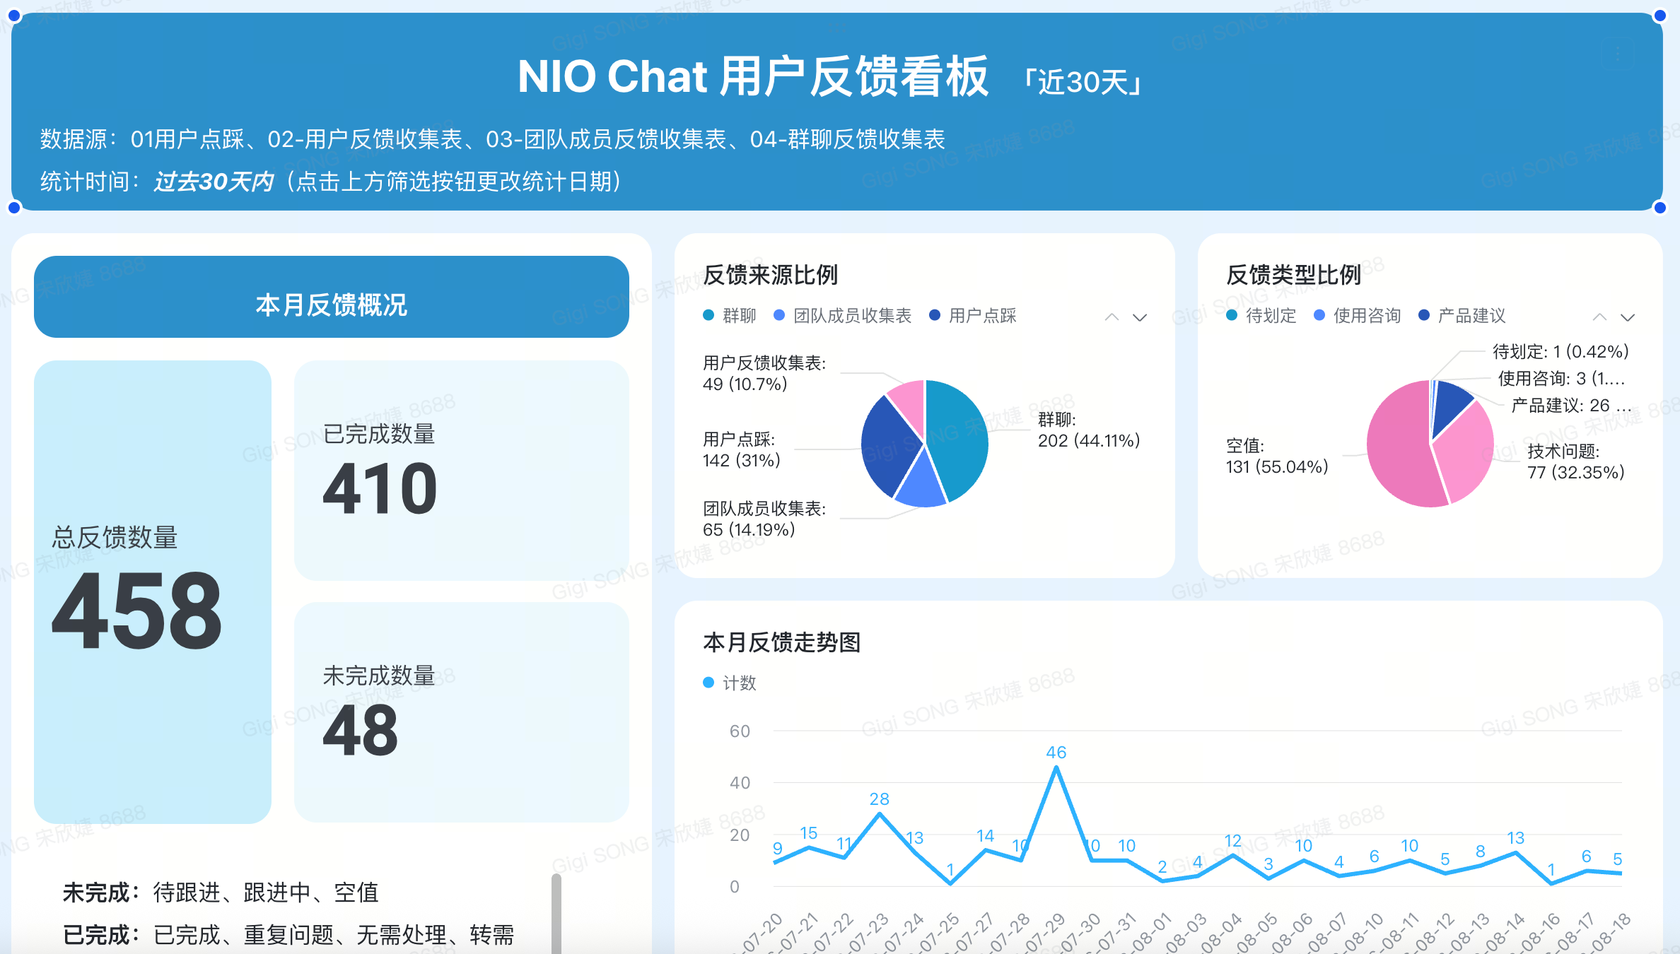The image size is (1680, 954).
Task: Click the 用户反馈收集表: 49 (10.7%) label
Action: [764, 373]
